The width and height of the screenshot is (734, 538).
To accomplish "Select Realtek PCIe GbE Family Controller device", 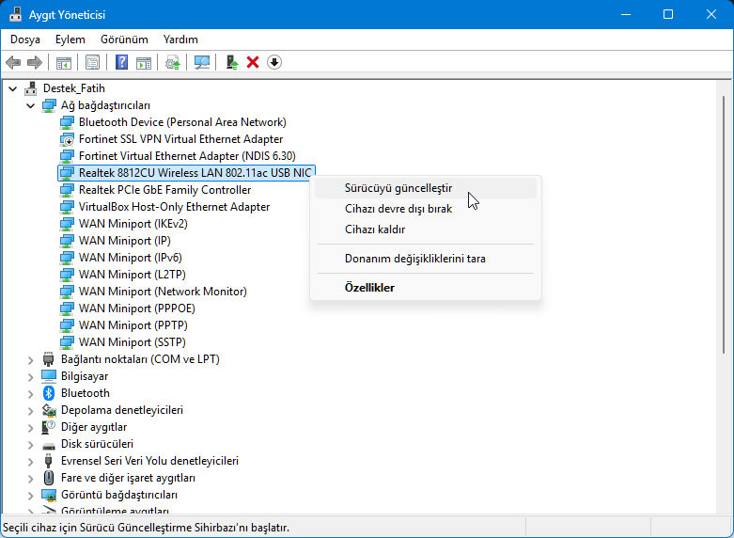I will point(164,190).
